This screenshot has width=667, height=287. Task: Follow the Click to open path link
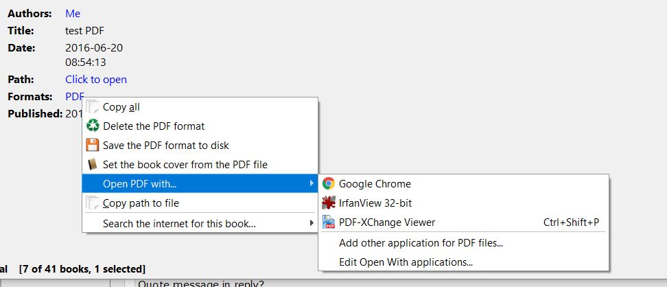96,80
